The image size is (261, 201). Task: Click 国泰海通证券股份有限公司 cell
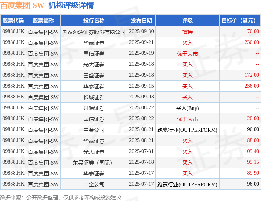(94, 32)
